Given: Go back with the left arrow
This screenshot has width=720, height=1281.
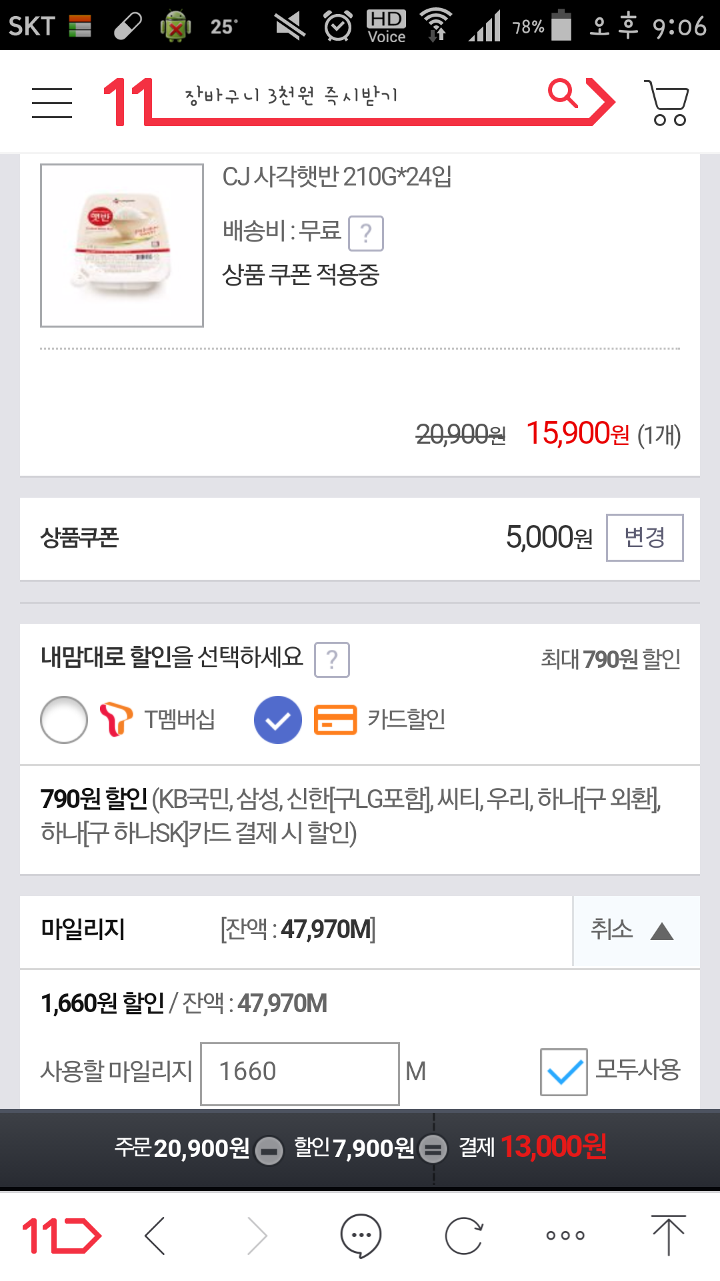Looking at the screenshot, I should [x=155, y=1236].
